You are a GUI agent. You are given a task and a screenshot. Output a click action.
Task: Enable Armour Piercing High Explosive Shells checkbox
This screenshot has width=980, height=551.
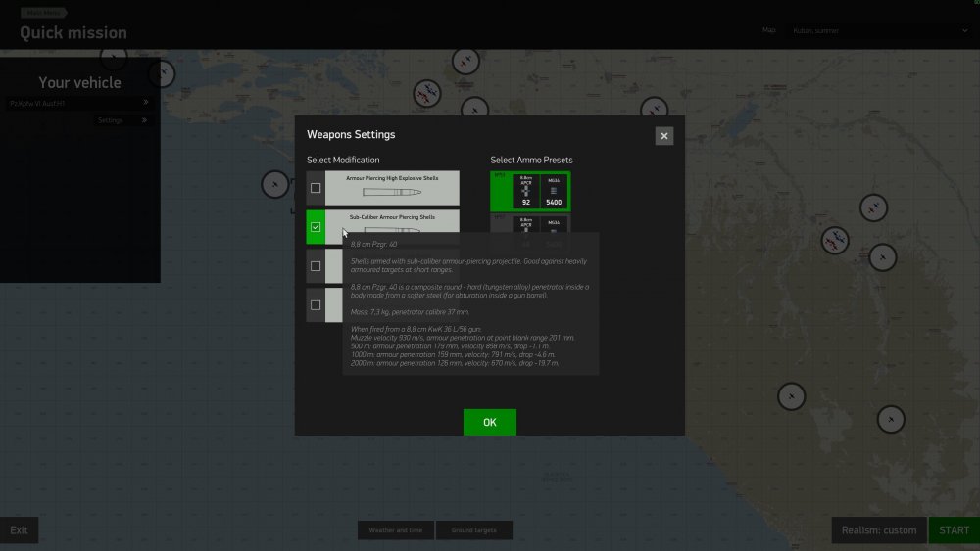[x=316, y=188]
